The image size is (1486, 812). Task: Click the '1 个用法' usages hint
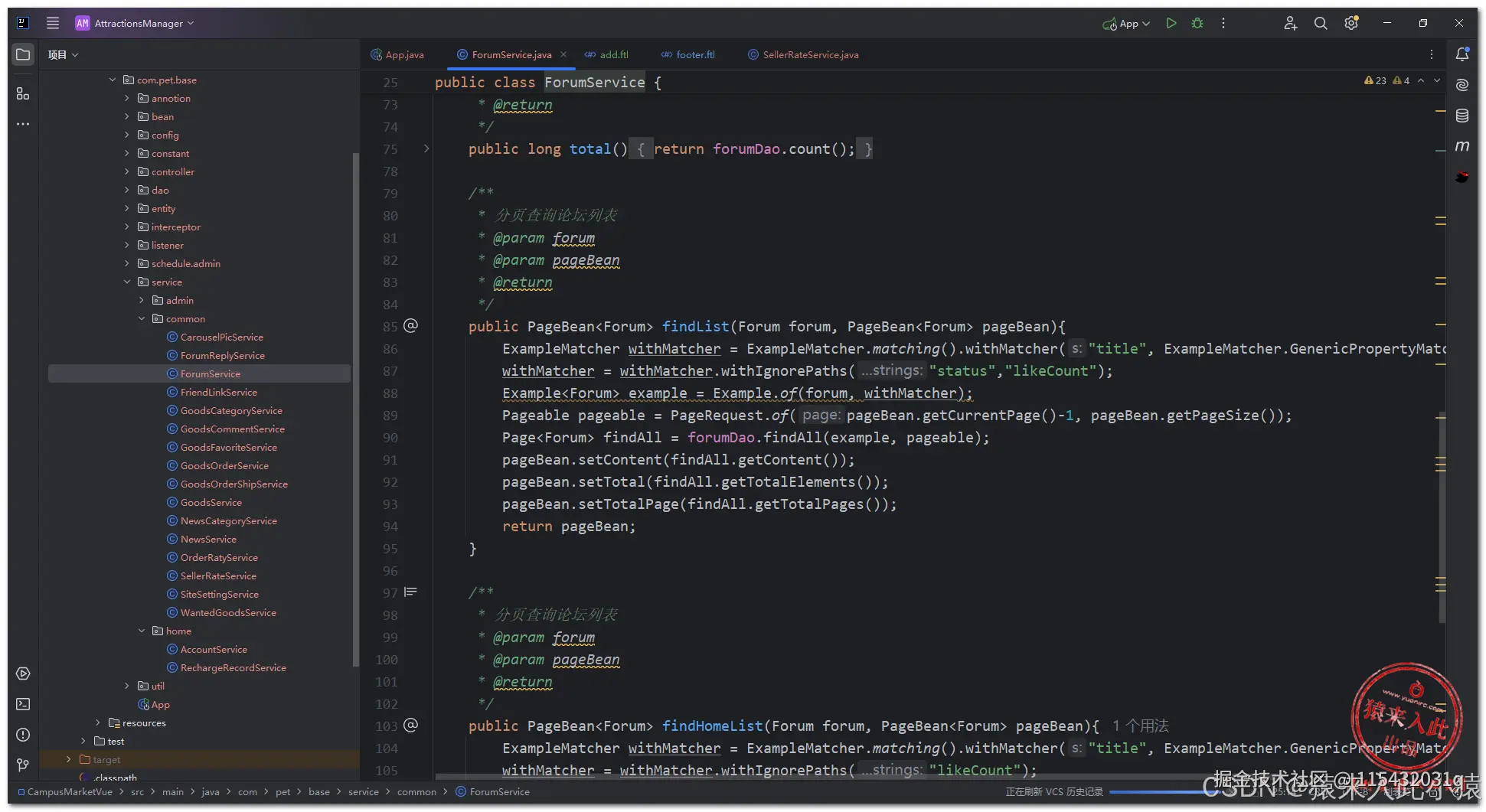(1141, 726)
